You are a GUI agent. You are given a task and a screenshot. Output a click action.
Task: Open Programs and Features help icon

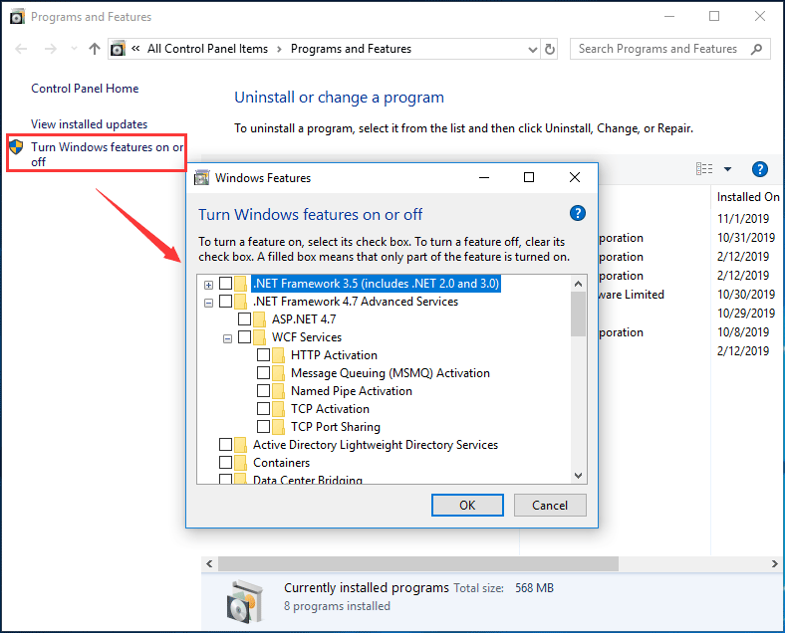click(x=759, y=169)
